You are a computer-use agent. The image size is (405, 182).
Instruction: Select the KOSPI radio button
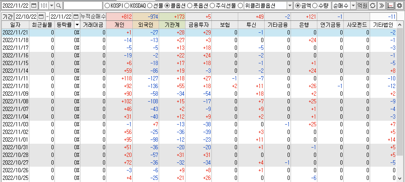[x=107, y=6]
